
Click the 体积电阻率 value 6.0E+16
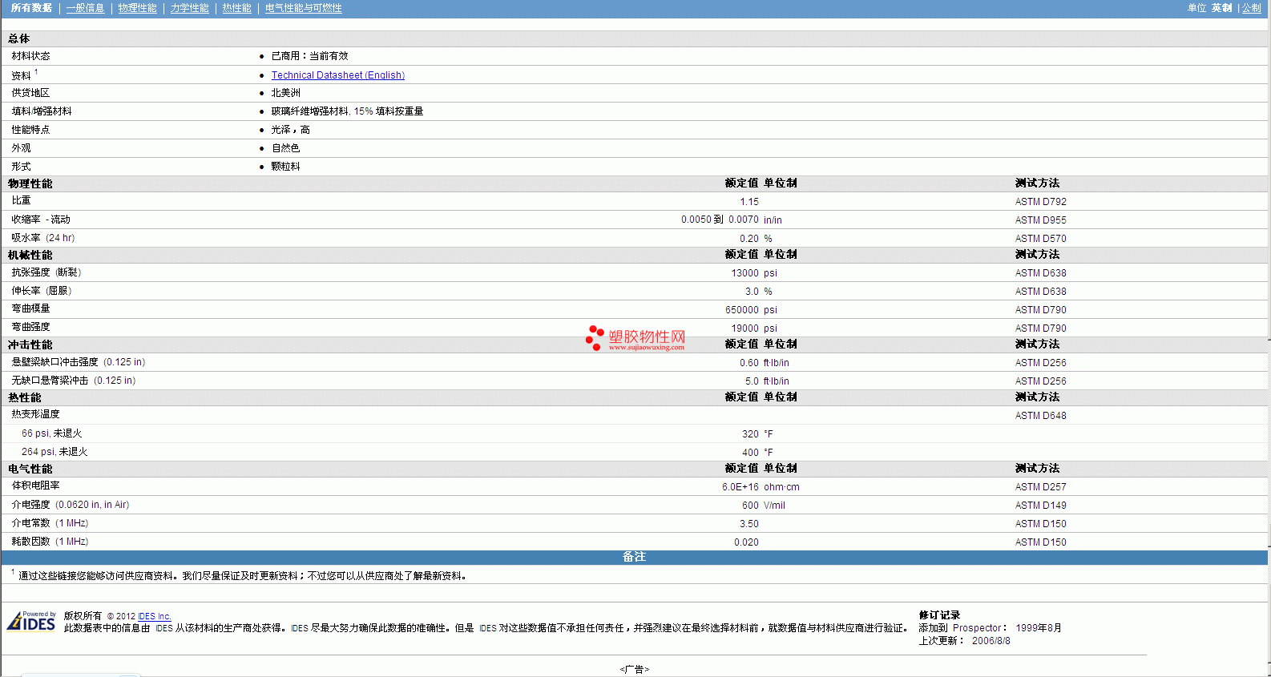click(740, 487)
